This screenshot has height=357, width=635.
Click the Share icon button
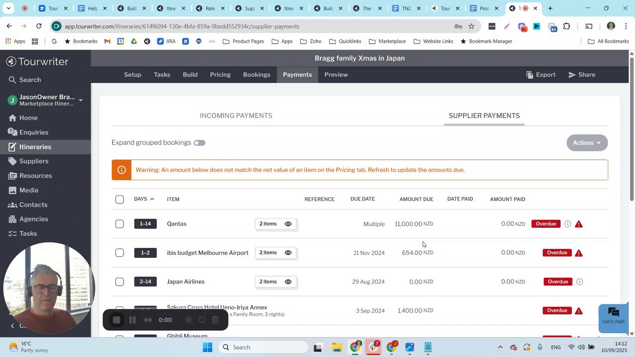(x=582, y=75)
